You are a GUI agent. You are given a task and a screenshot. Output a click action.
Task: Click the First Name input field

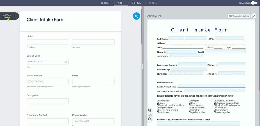48,42
